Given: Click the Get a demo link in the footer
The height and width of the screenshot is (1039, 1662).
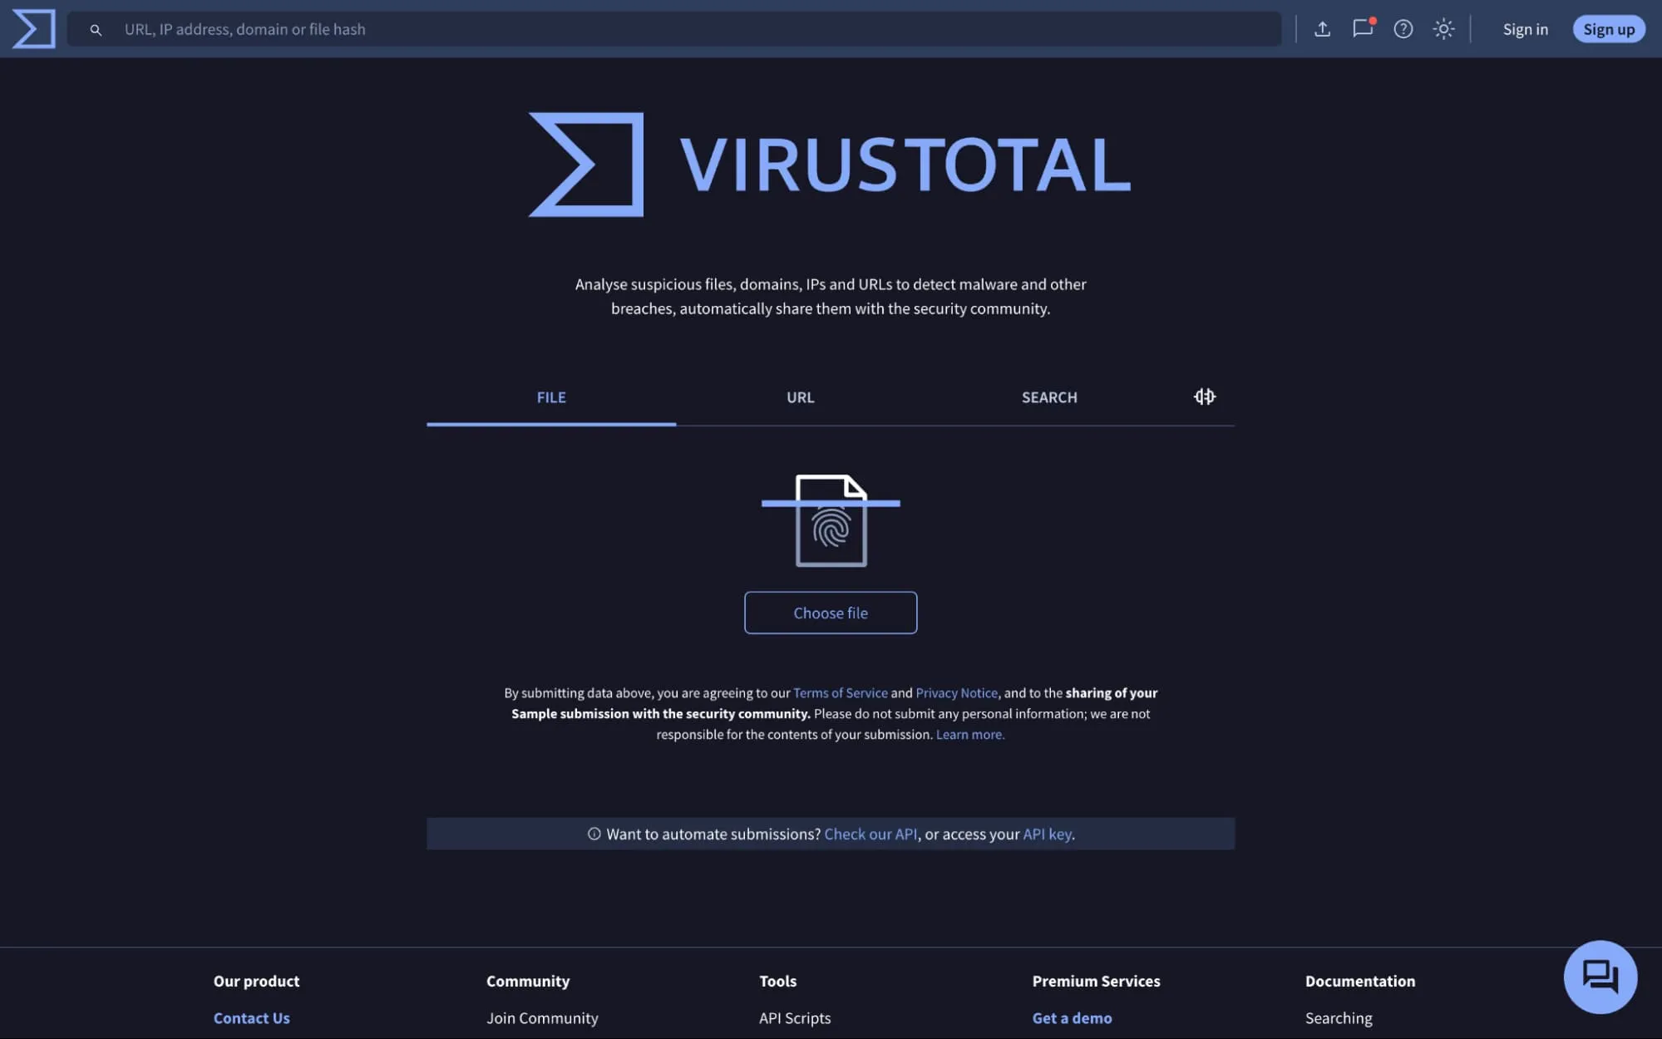Looking at the screenshot, I should click(1071, 1017).
